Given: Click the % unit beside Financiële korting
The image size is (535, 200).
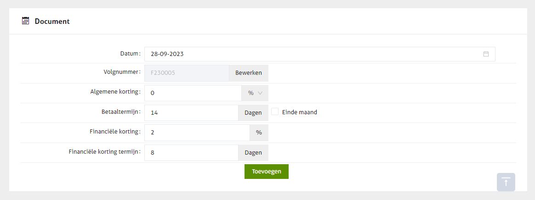Looking at the screenshot, I should click(259, 133).
